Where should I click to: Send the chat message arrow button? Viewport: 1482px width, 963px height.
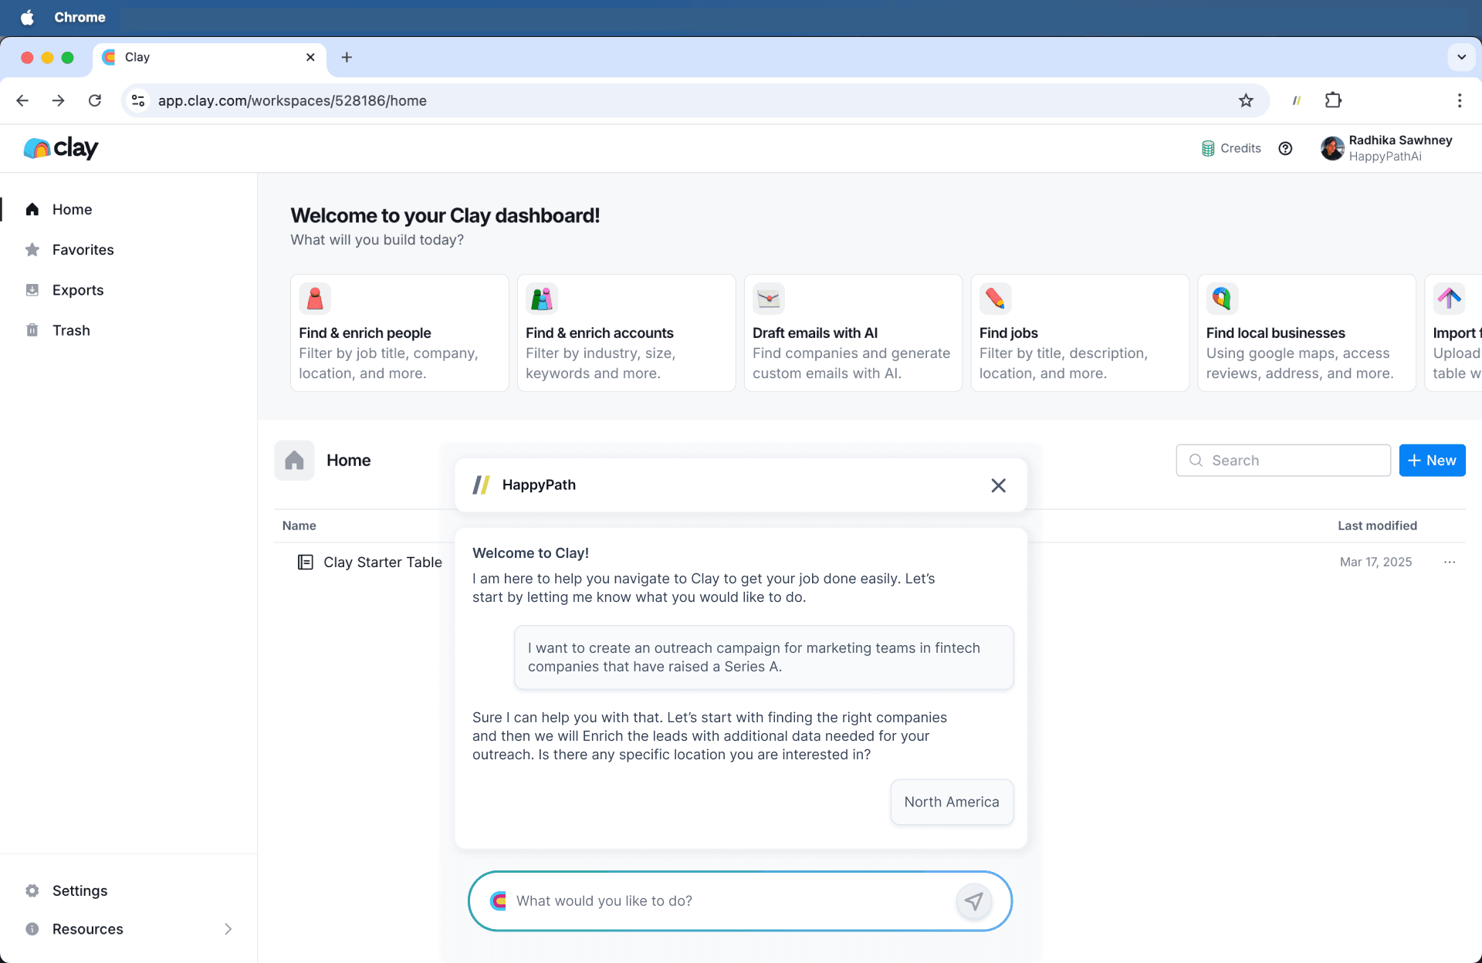974,900
